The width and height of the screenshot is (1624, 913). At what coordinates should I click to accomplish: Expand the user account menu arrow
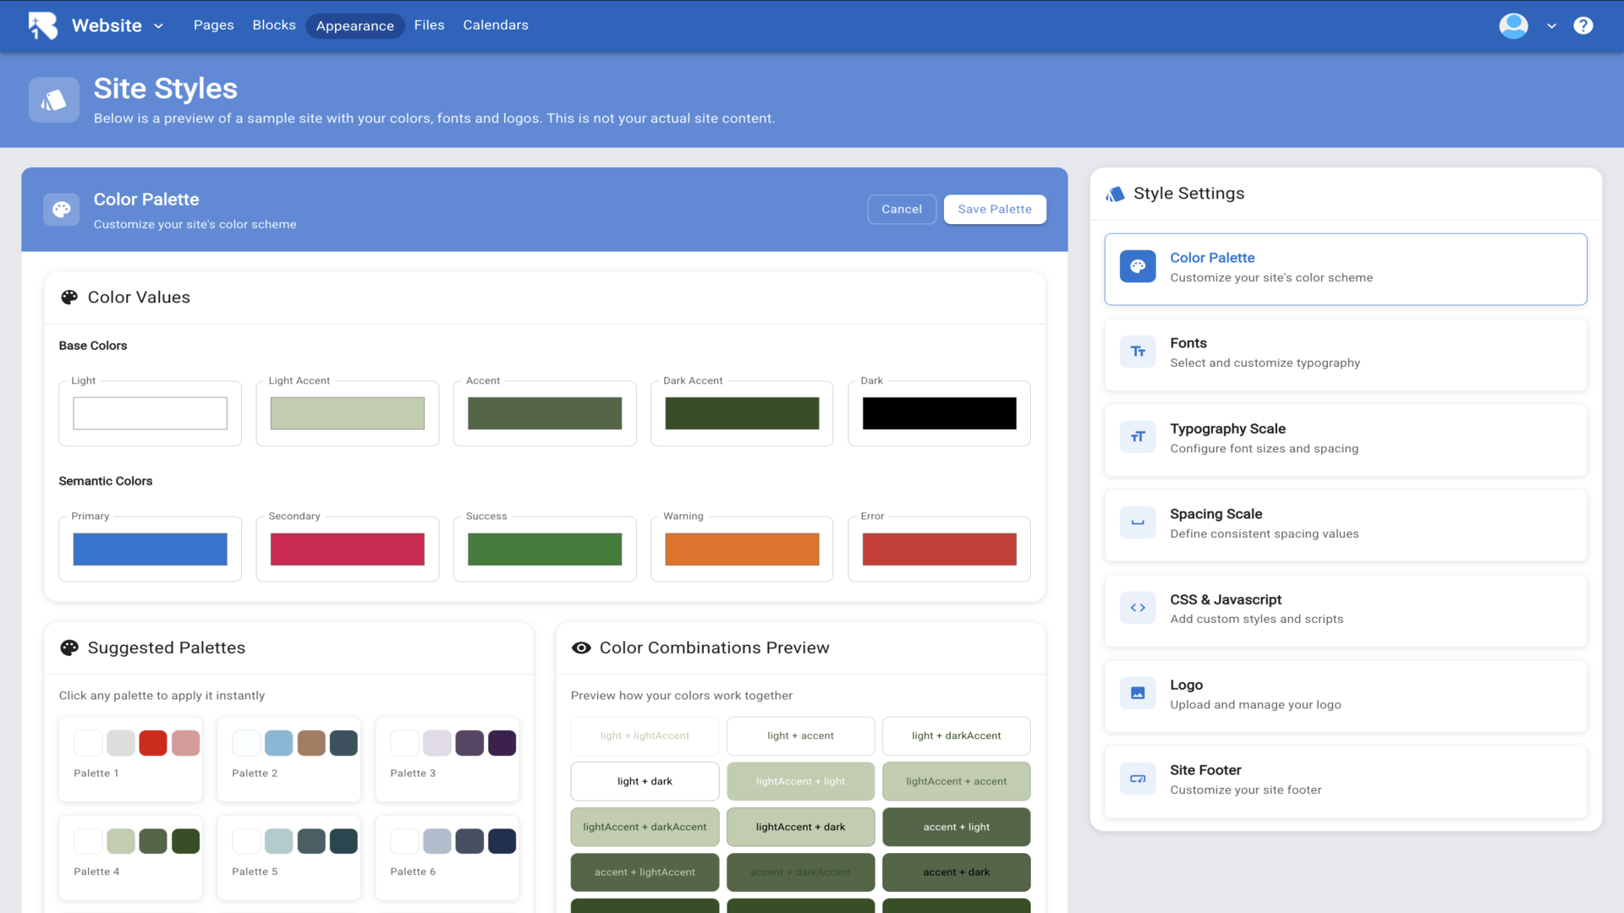[x=1551, y=26]
